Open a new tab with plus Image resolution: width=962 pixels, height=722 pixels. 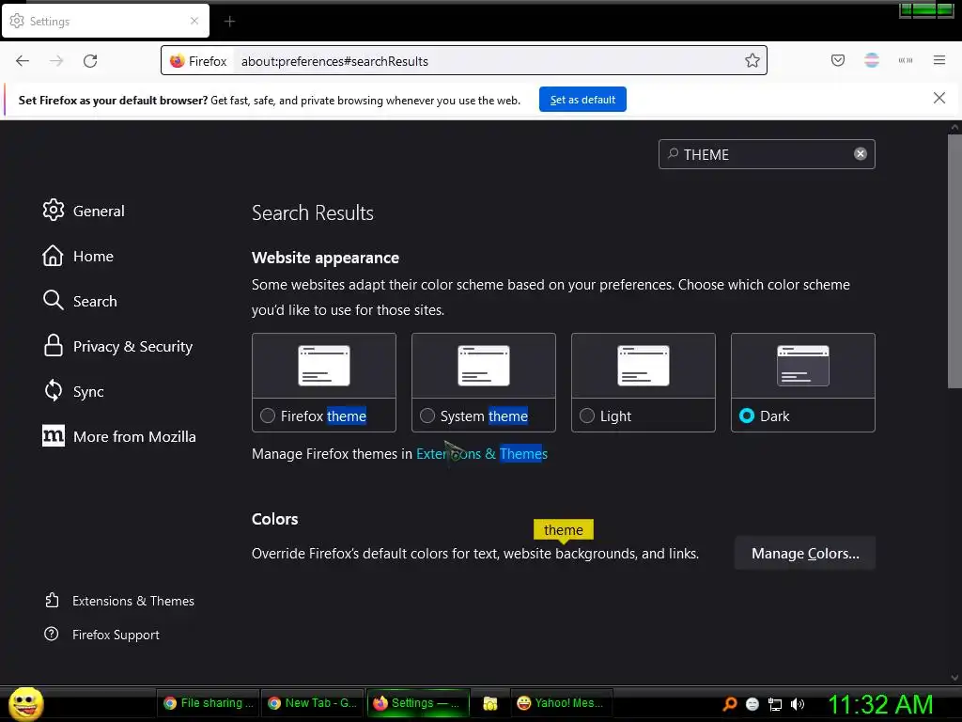tap(229, 22)
